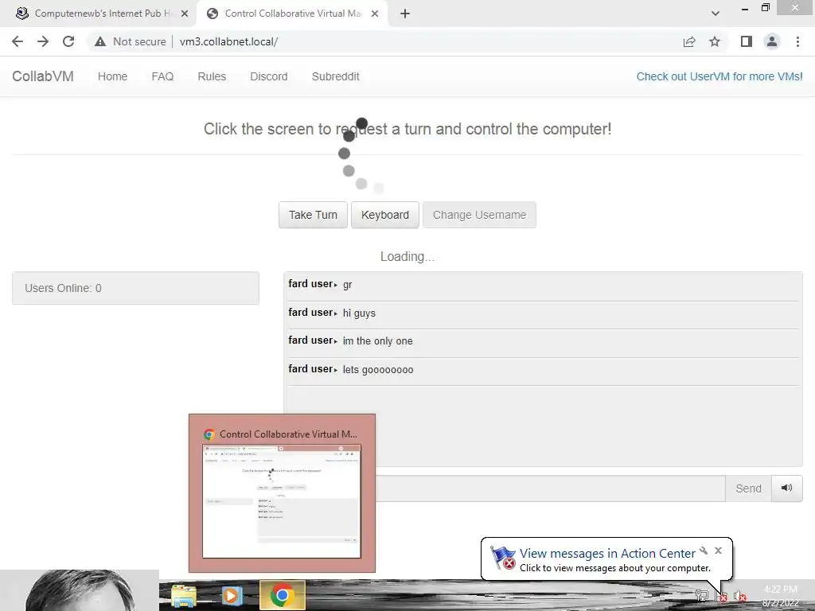This screenshot has height=611, width=815.
Task: Open the Discord nav item
Action: [269, 76]
